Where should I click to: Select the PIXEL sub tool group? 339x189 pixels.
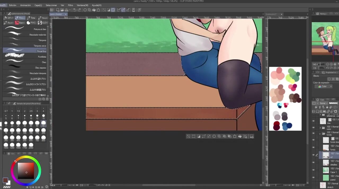click(x=32, y=23)
